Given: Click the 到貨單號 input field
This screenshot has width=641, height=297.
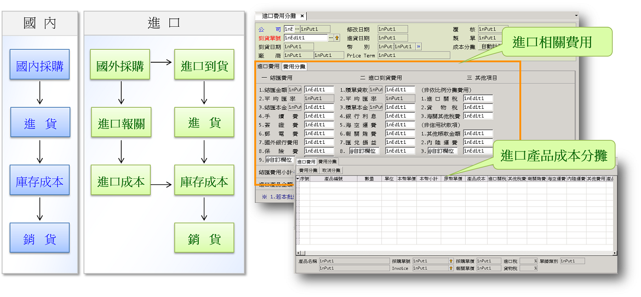Looking at the screenshot, I should [305, 38].
